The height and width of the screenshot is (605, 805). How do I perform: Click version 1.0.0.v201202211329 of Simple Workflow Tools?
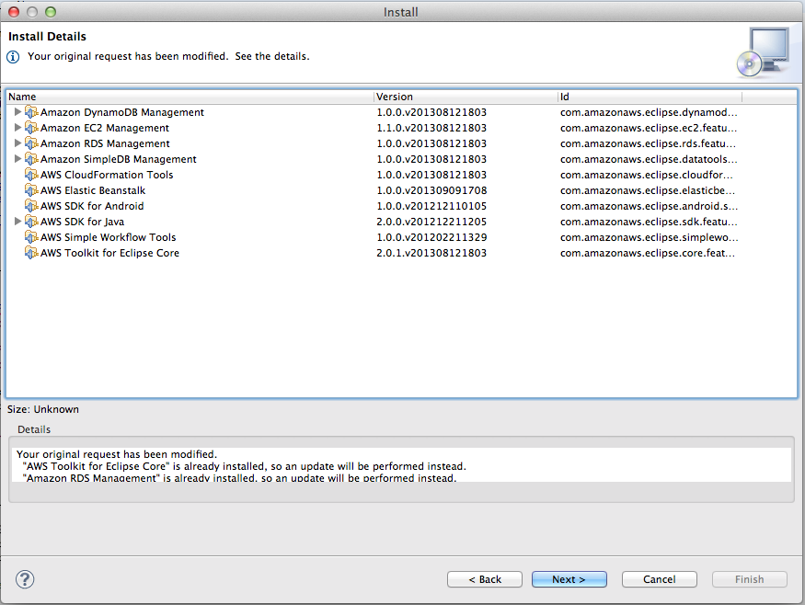pyautogui.click(x=431, y=237)
